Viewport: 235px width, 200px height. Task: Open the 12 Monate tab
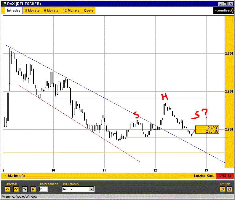[x=71, y=10]
